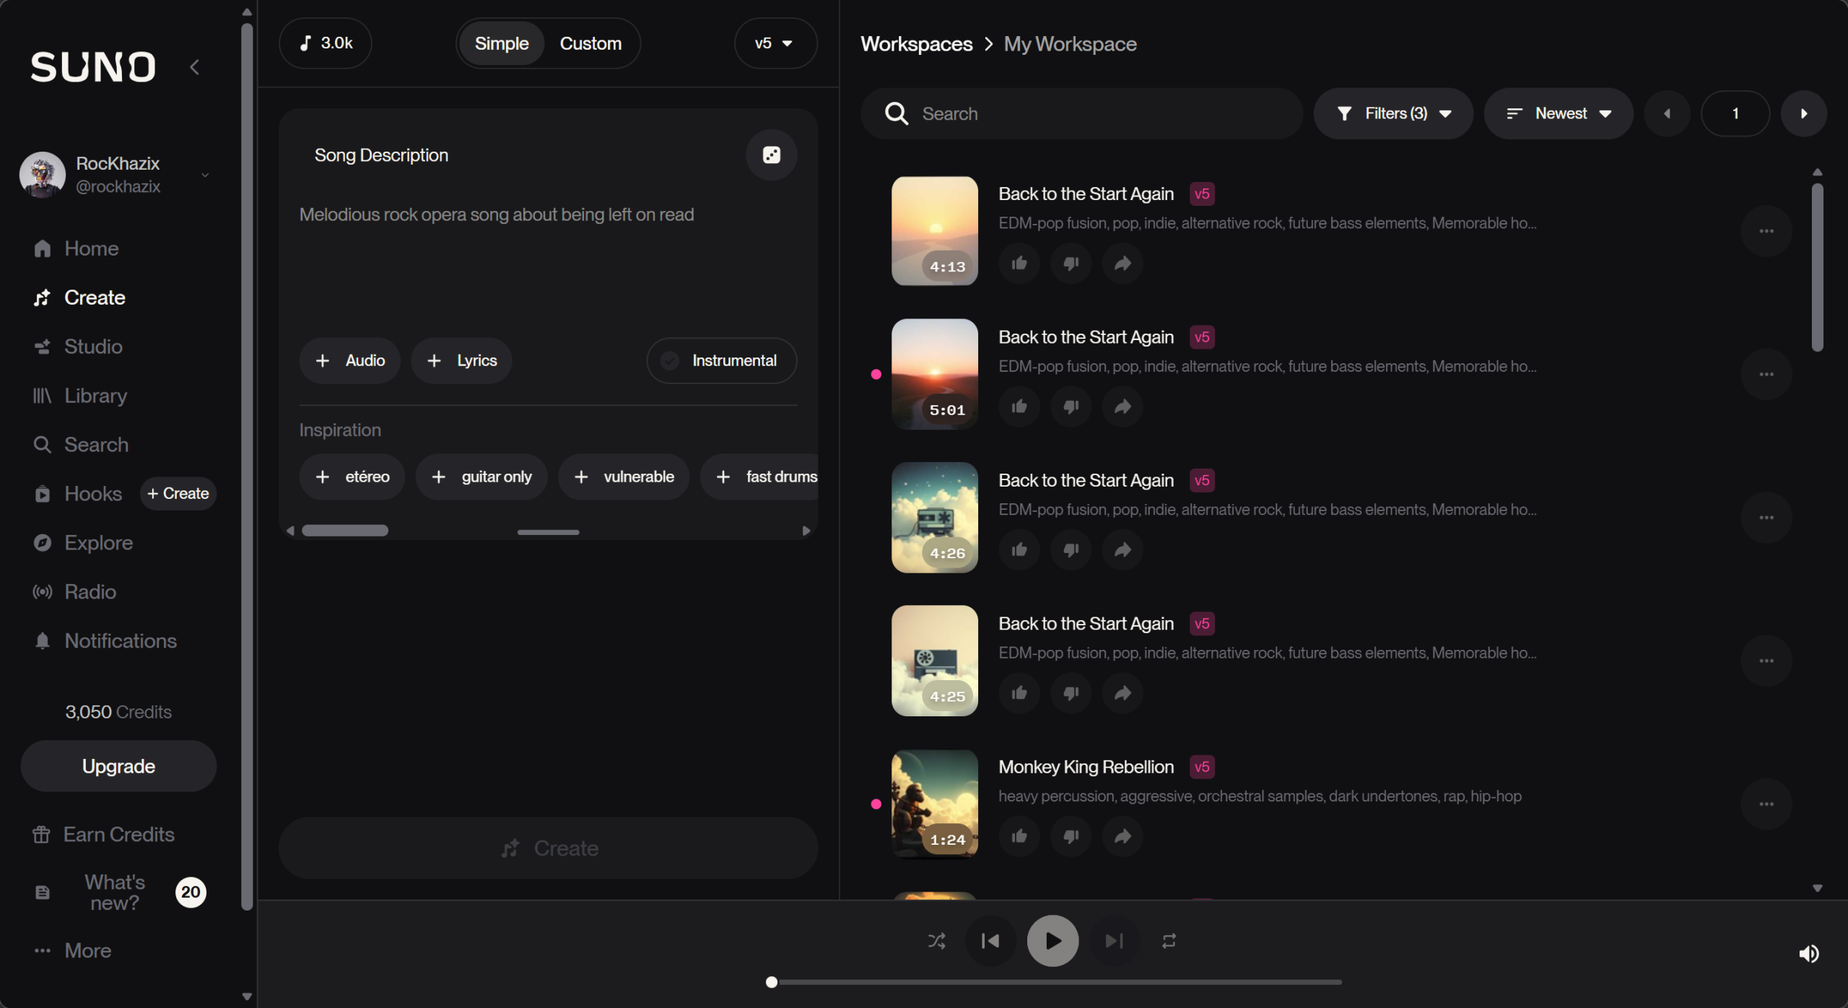Click the Upgrade button
The height and width of the screenshot is (1008, 1848).
pyautogui.click(x=118, y=766)
